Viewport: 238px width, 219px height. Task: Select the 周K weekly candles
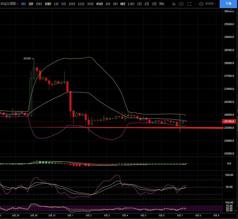point(161,4)
